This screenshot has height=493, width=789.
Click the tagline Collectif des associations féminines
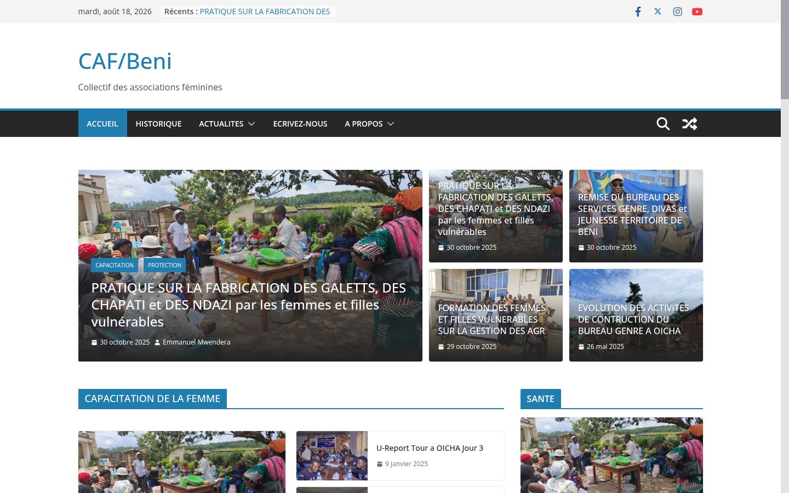click(150, 87)
